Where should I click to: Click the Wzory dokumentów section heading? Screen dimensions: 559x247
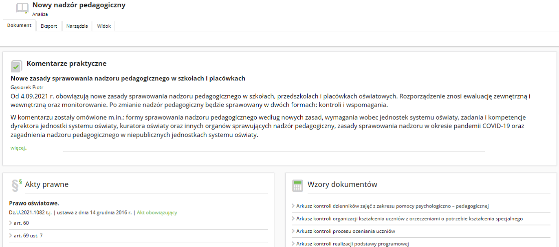(x=342, y=184)
